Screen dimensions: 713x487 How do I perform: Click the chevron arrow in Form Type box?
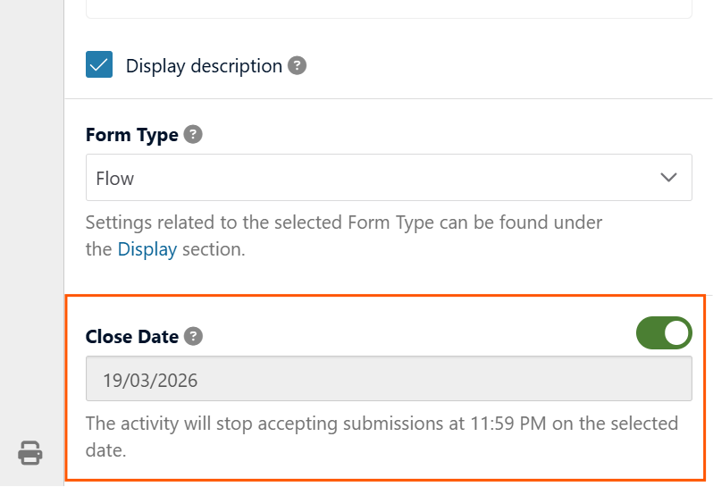(x=668, y=178)
